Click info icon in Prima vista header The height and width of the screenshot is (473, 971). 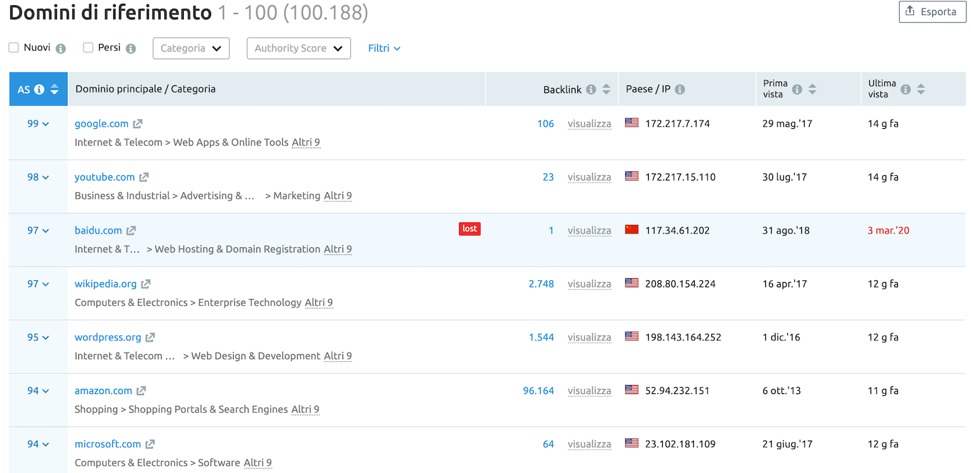(x=798, y=89)
